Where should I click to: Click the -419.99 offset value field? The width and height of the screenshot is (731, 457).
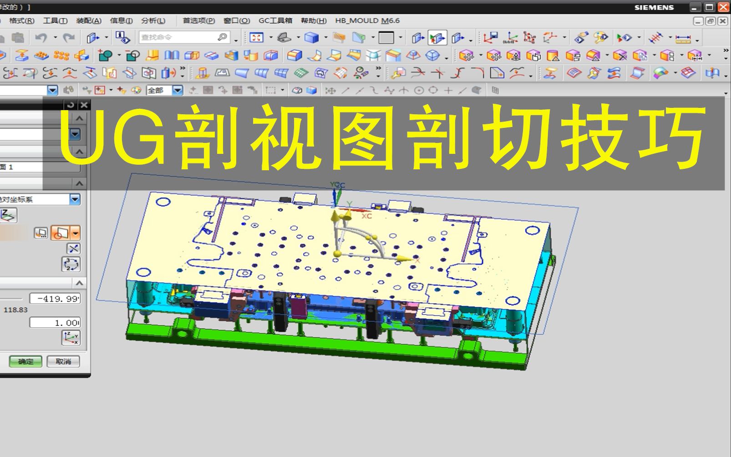[x=55, y=299]
